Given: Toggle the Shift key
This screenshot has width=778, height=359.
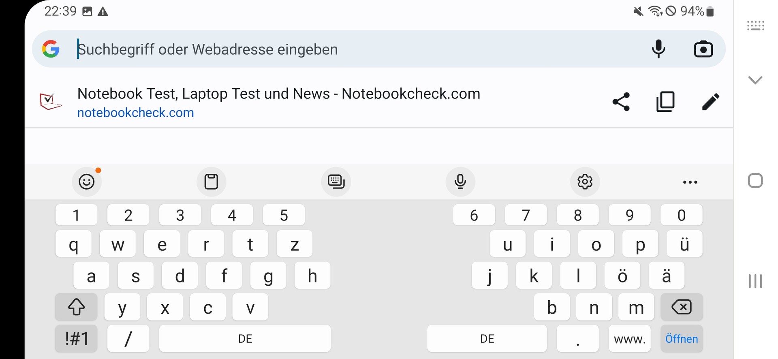Looking at the screenshot, I should coord(76,307).
